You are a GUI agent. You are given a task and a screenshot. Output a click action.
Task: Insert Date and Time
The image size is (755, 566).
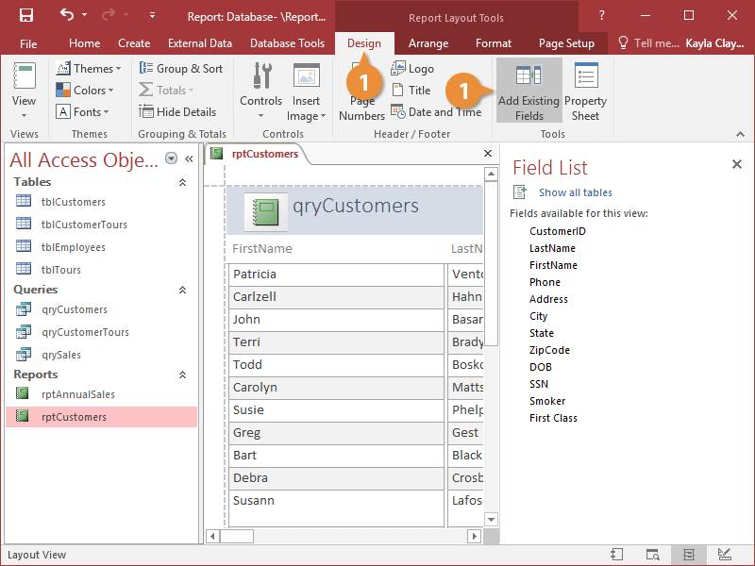[x=436, y=111]
